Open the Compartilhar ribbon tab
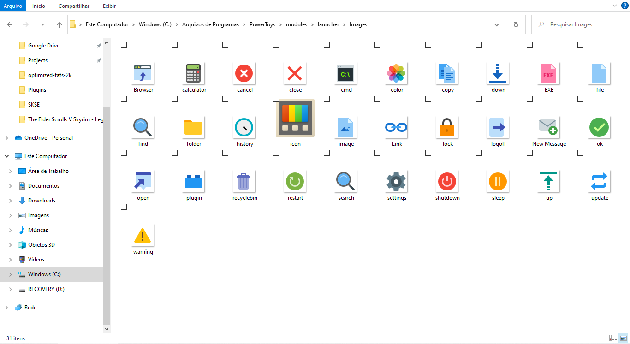 (x=74, y=6)
